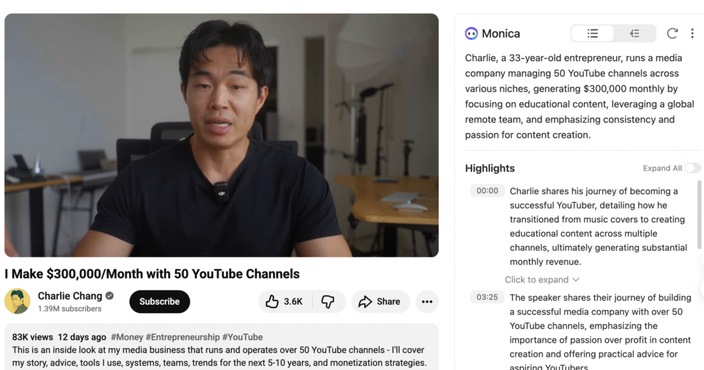Switch to mind map outline view
This screenshot has width=704, height=370.
click(635, 34)
